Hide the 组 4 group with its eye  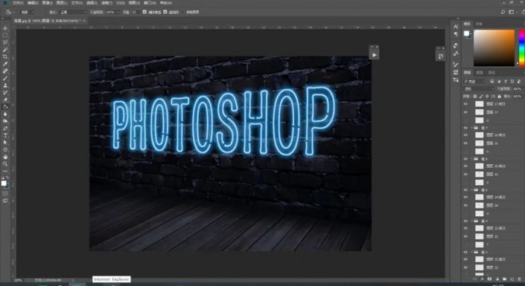[x=465, y=221]
